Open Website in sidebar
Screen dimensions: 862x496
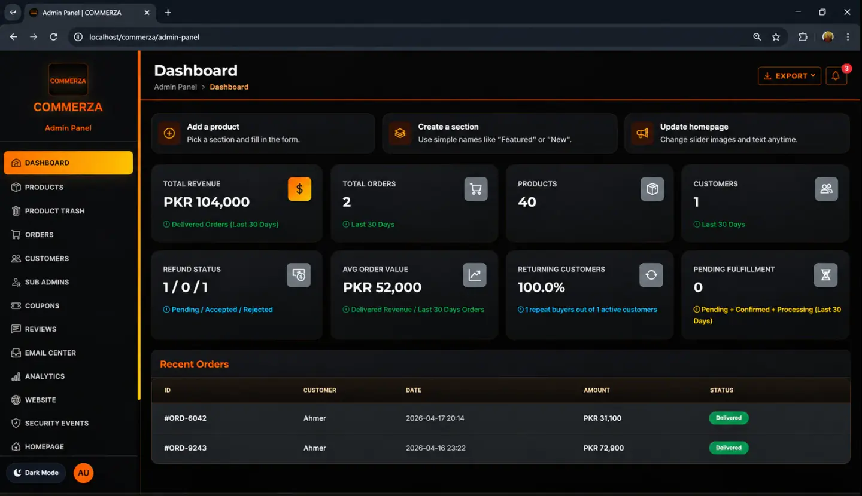(68, 400)
